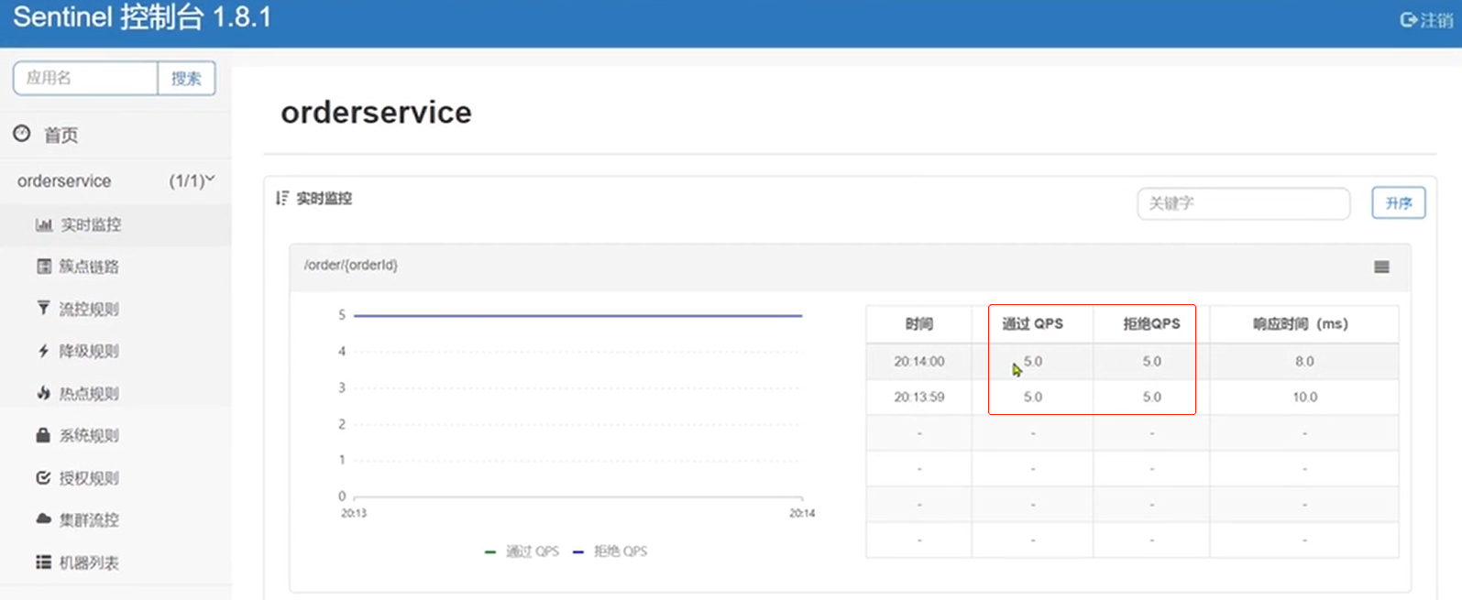1462x600 pixels.
Task: Click the check-square icon beside 授权规则
Action: (x=43, y=477)
